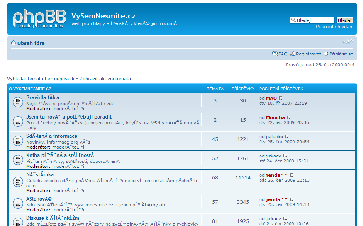
Task: Click forum icon beside Pravidla fóra
Action: (18, 102)
